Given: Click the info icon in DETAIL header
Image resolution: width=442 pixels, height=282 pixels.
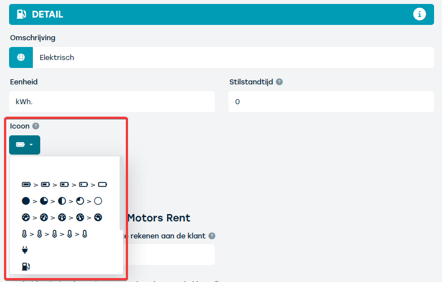Looking at the screenshot, I should pyautogui.click(x=419, y=14).
